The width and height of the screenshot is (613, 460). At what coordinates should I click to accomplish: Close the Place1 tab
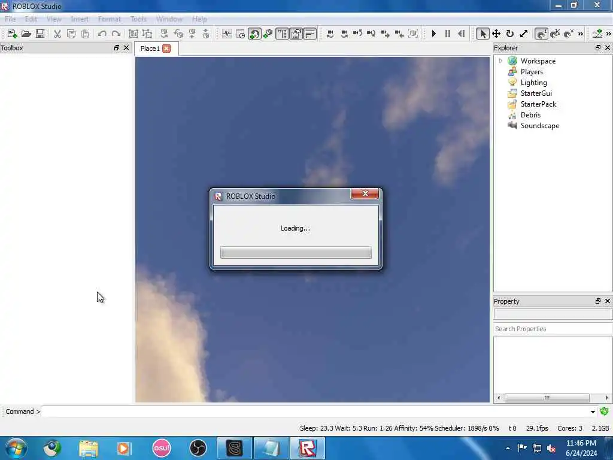coord(166,49)
